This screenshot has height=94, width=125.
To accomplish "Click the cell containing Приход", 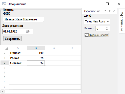I will [x=18, y=53].
